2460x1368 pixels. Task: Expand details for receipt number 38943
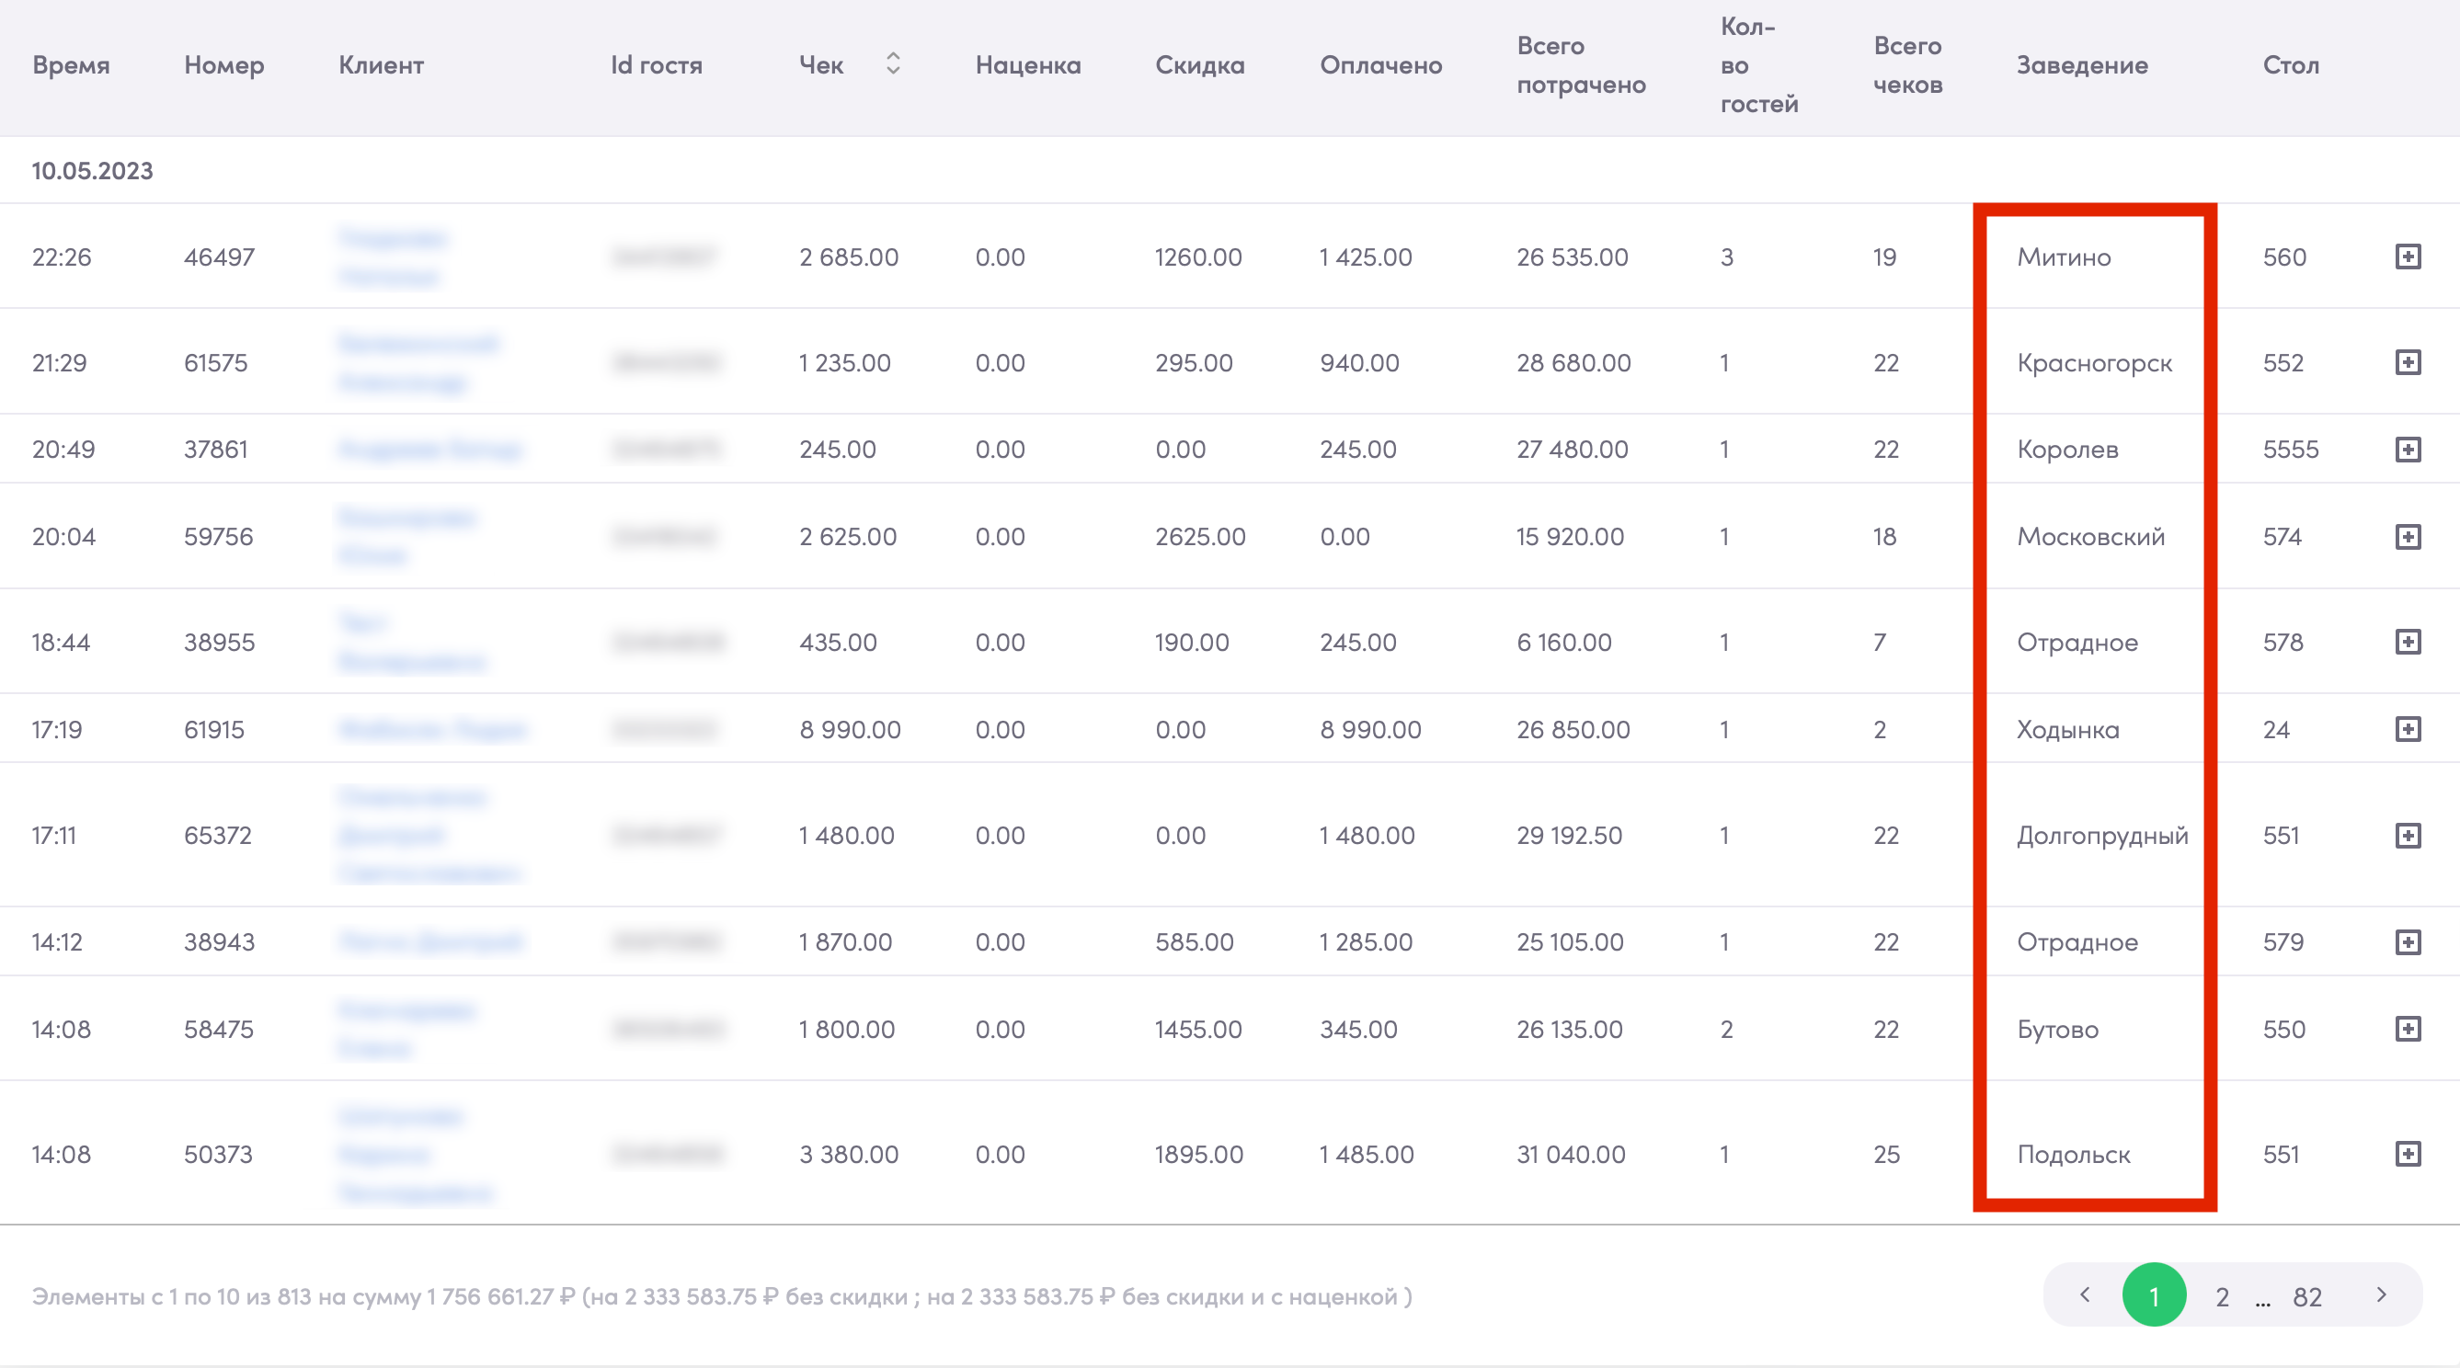tap(2408, 942)
